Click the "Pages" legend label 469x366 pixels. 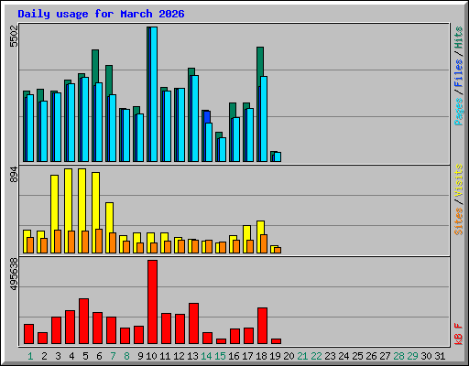click(458, 112)
